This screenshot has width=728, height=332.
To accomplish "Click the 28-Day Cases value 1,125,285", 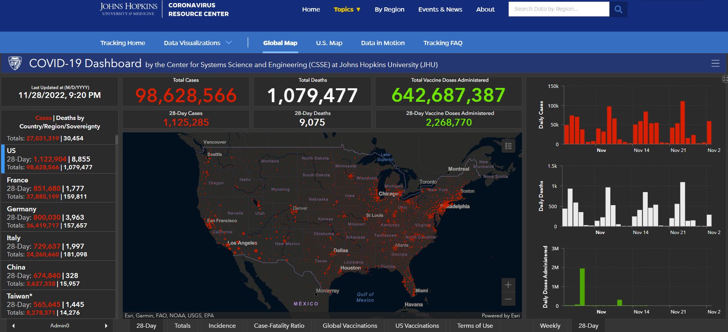I will (186, 122).
